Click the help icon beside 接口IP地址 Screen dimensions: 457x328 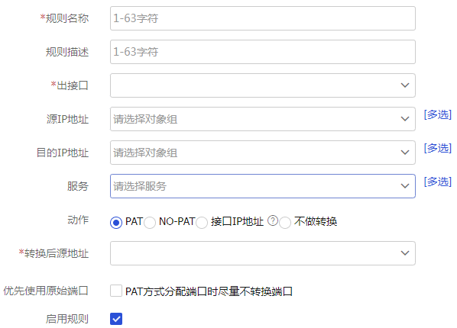(x=273, y=220)
